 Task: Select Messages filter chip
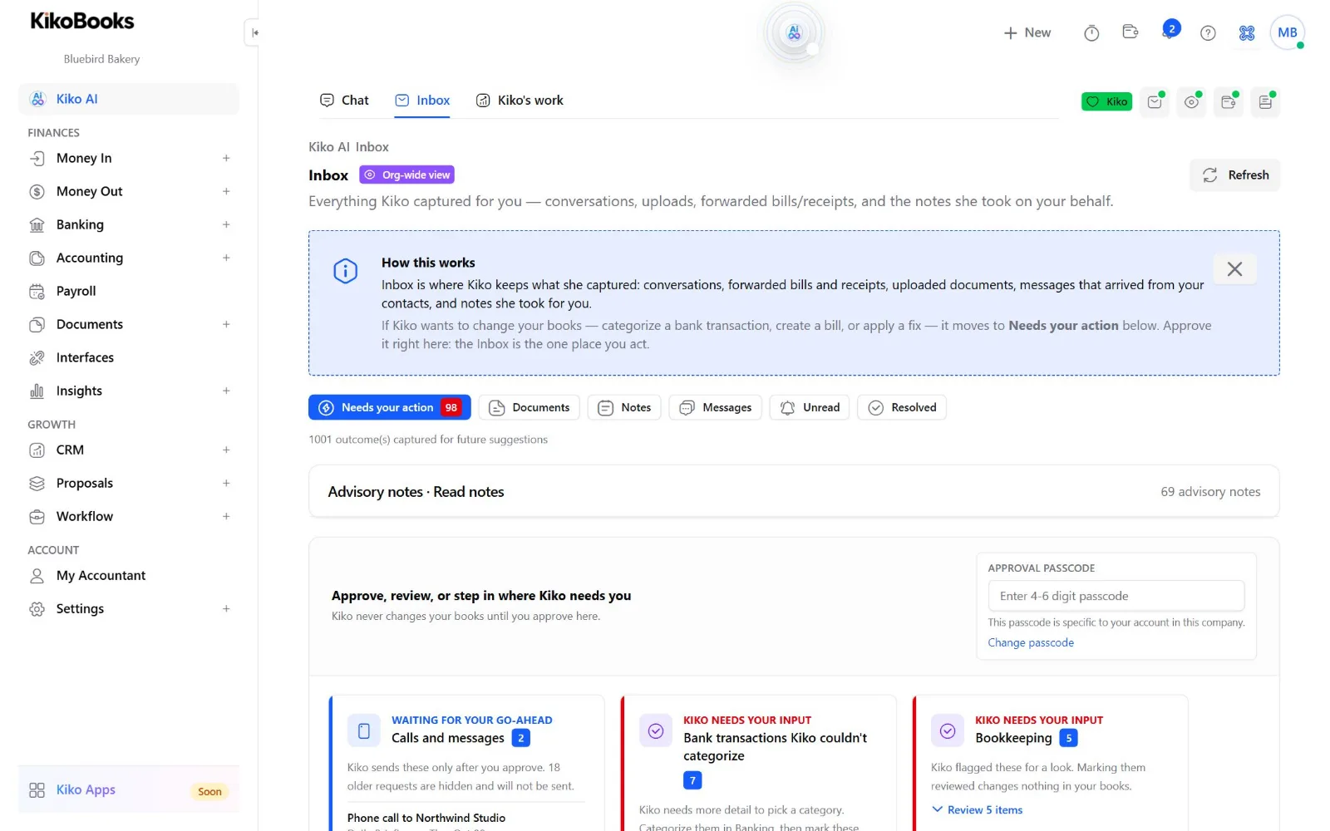pos(716,407)
